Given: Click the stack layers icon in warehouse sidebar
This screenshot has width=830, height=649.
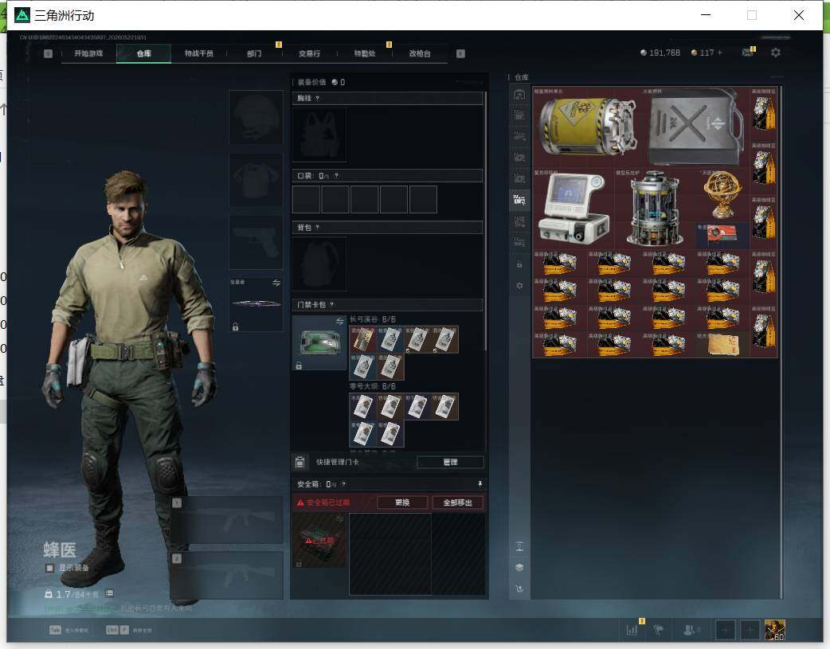Looking at the screenshot, I should [519, 567].
